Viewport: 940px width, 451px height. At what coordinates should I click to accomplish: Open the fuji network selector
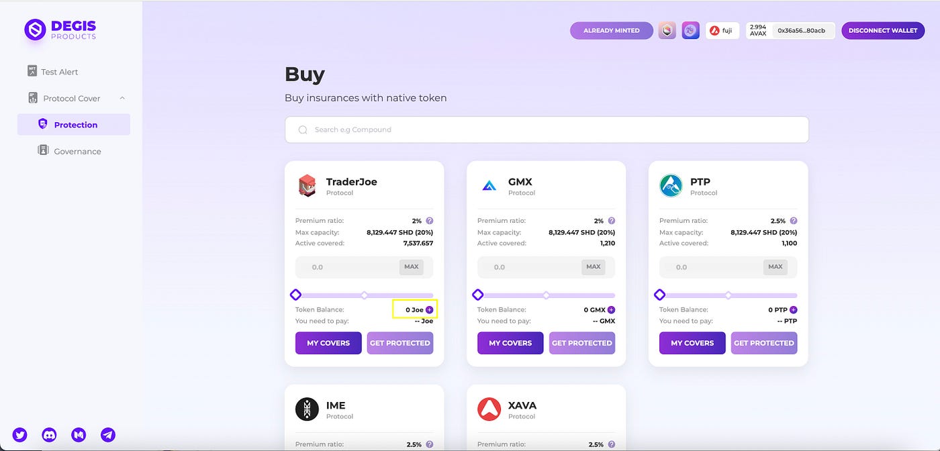click(722, 30)
